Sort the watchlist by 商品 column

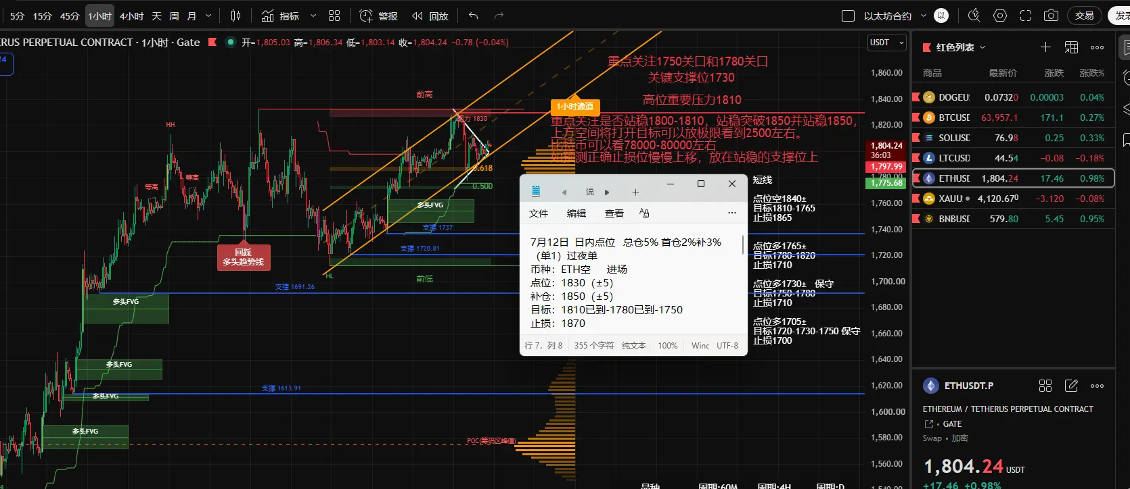point(932,73)
